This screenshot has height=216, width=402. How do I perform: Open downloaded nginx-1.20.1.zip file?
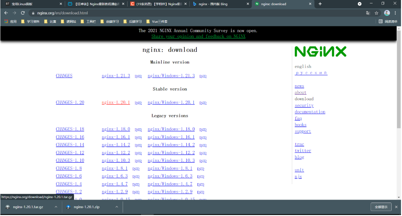(86, 207)
